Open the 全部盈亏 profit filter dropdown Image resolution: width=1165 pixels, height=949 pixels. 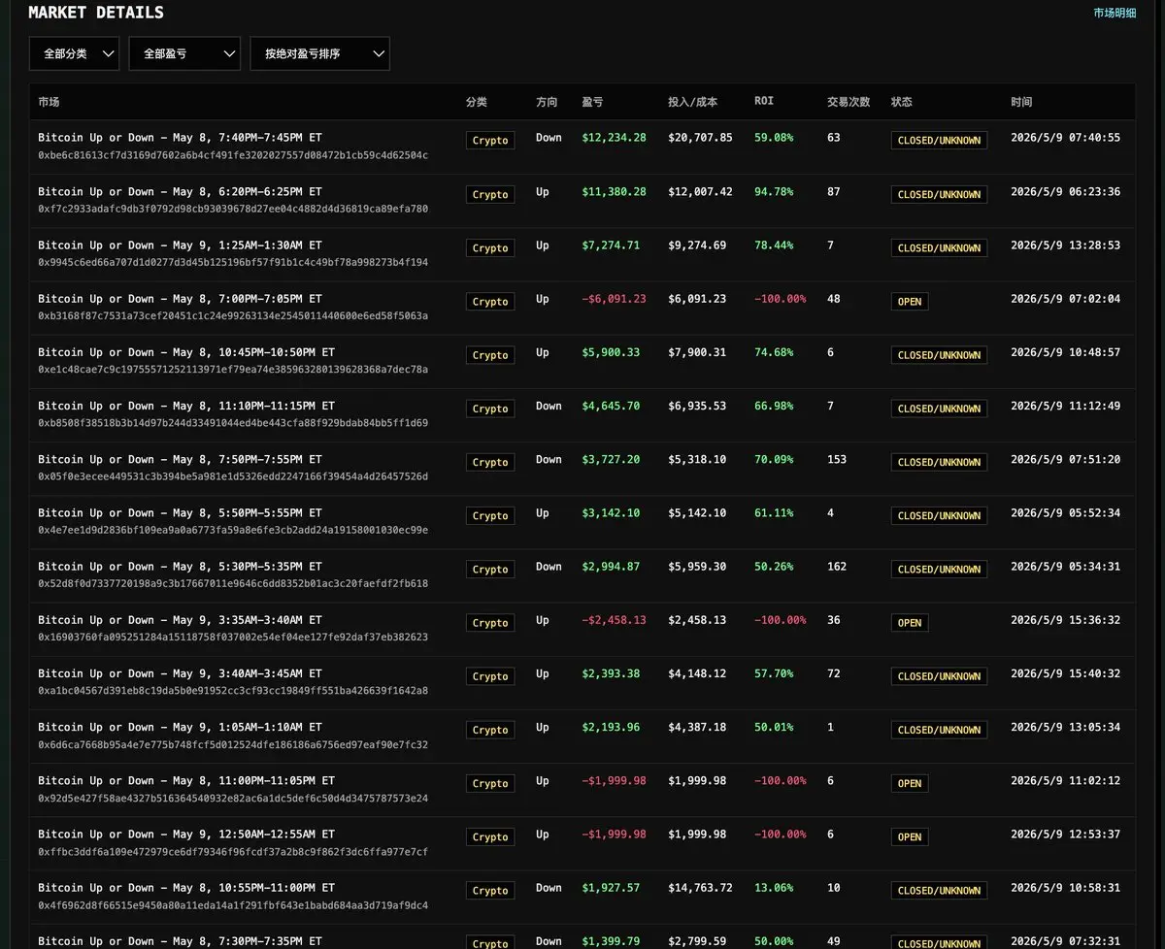184,54
